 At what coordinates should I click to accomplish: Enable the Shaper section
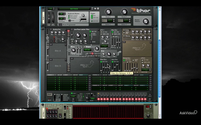pos(84,47)
